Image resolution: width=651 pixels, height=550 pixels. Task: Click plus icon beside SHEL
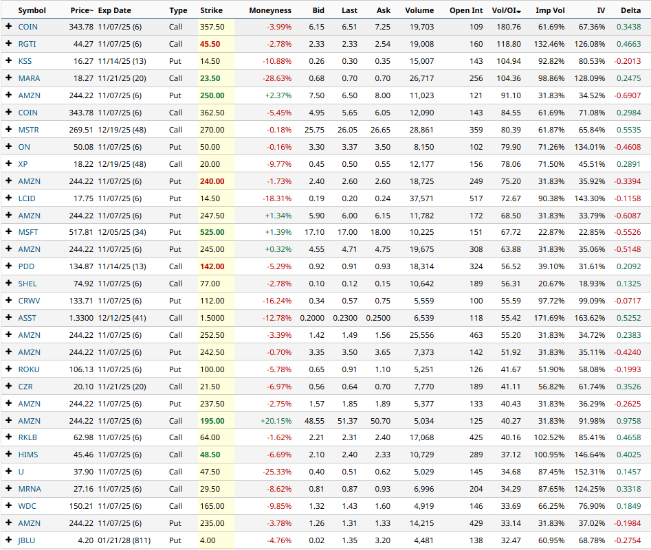point(8,284)
